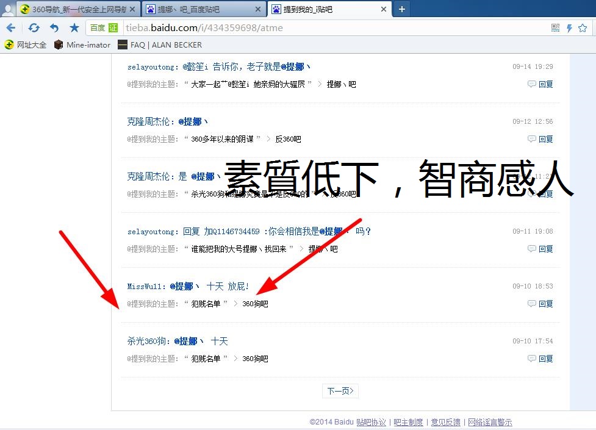Open the 网络谣言警示 footer link
The height and width of the screenshot is (430, 596).
[490, 422]
